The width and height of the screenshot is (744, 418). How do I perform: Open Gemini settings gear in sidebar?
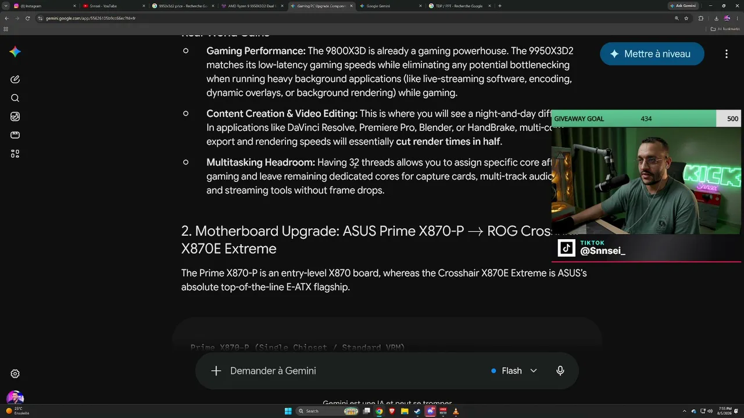(16, 374)
